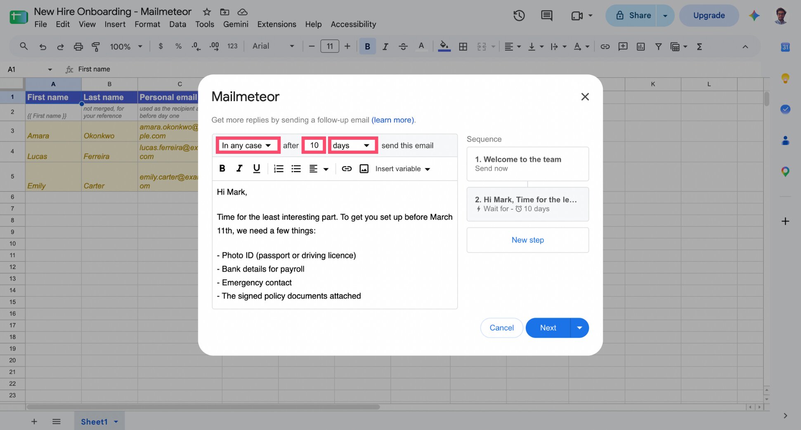Open the learn more link
Viewport: 801px width, 430px height.
coord(393,120)
